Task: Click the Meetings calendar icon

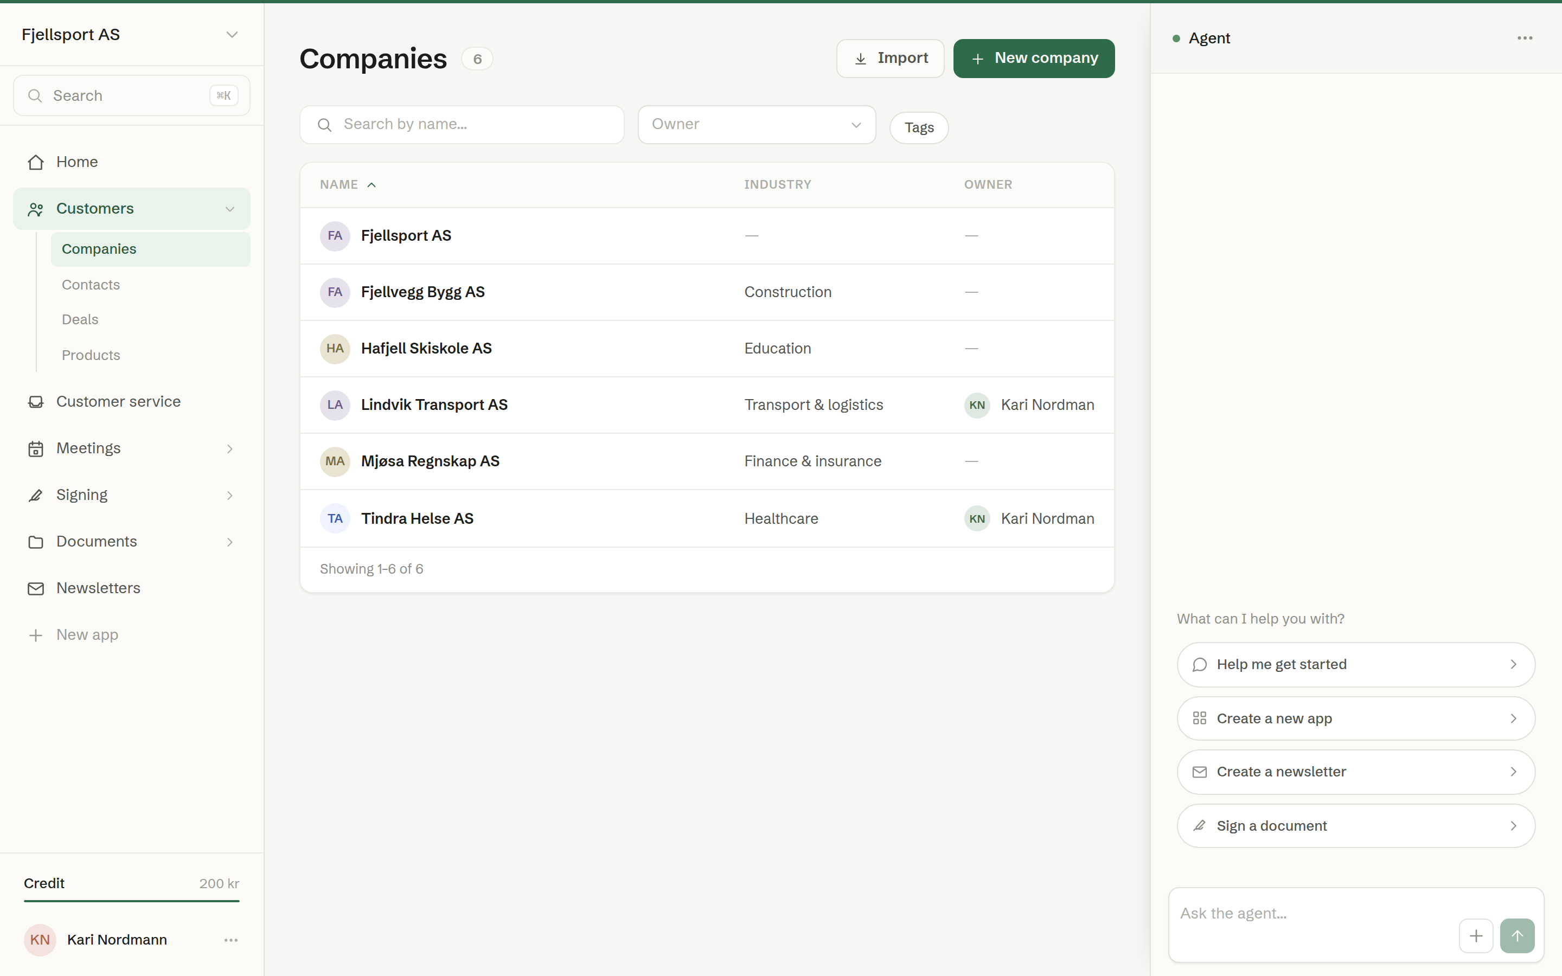Action: (35, 448)
